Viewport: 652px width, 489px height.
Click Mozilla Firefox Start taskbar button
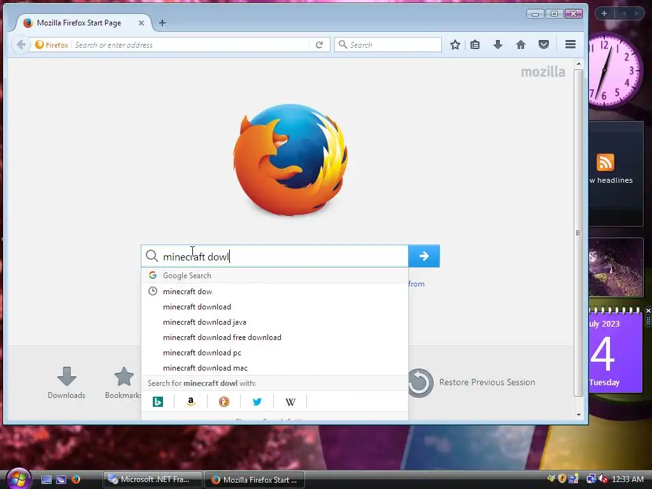pos(255,480)
